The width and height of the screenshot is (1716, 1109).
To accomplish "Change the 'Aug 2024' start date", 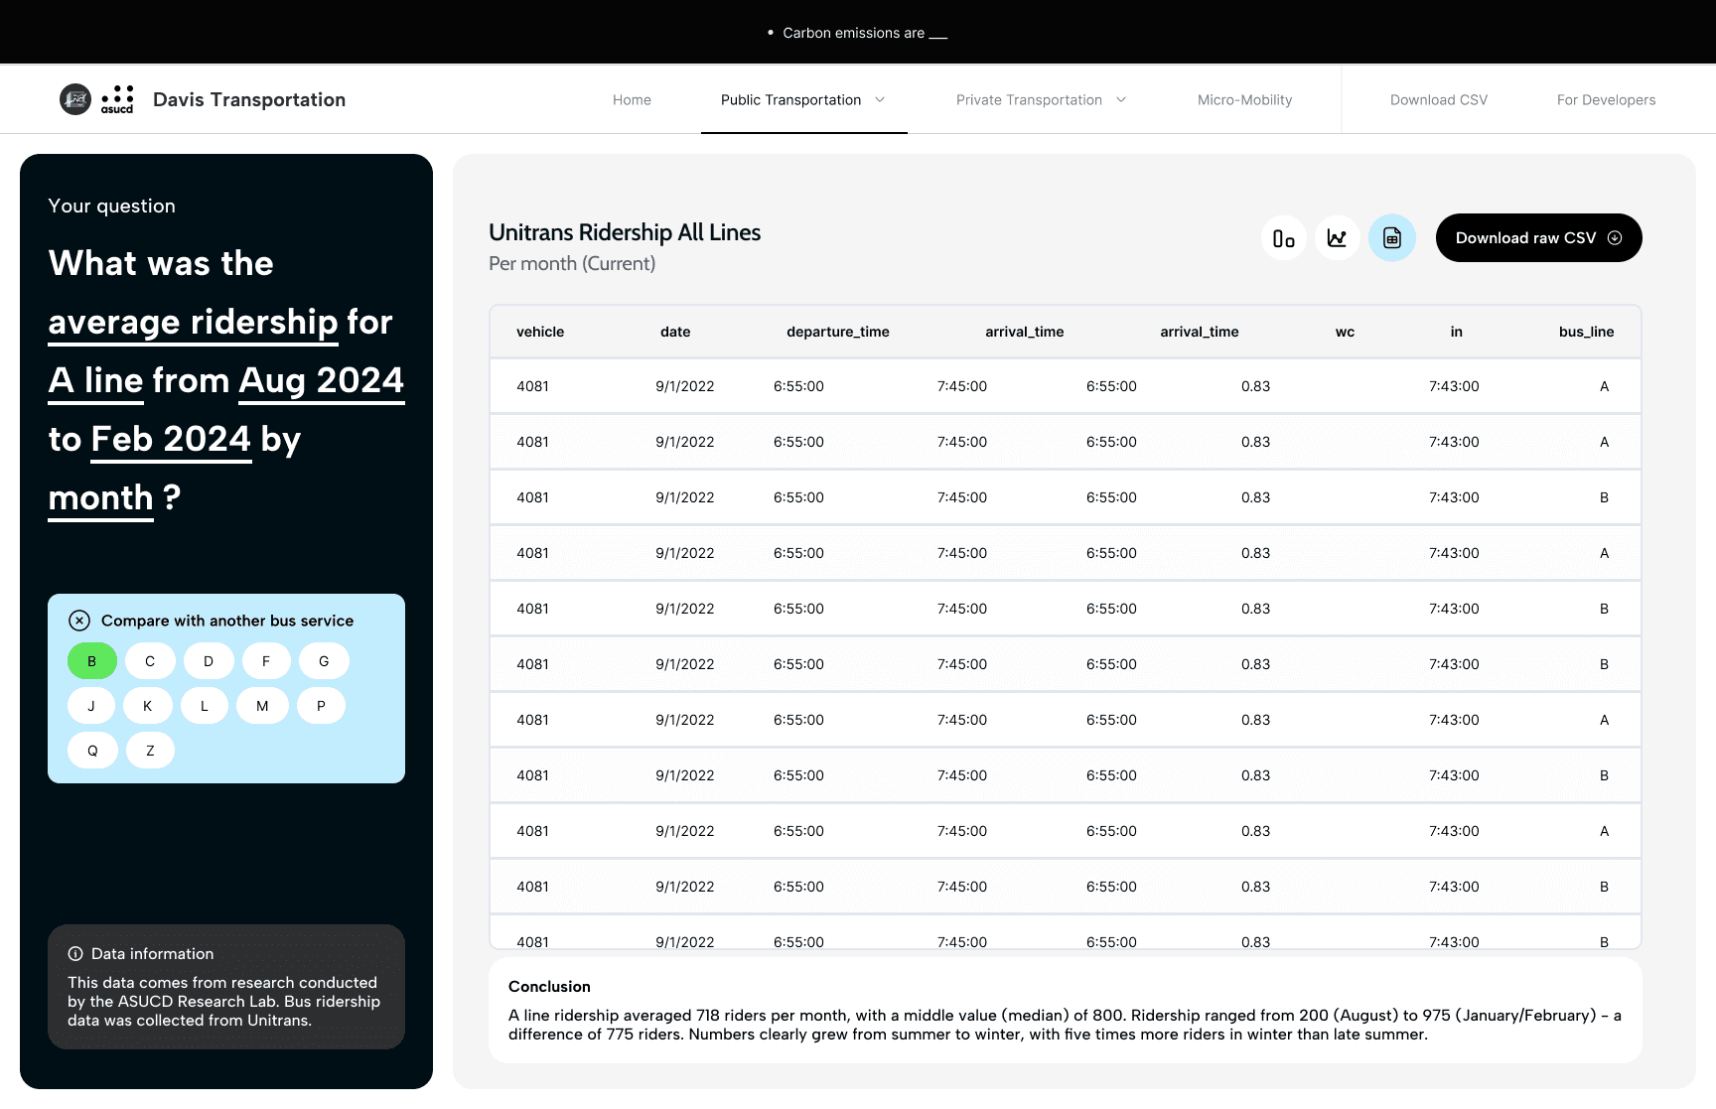I will 321,381.
